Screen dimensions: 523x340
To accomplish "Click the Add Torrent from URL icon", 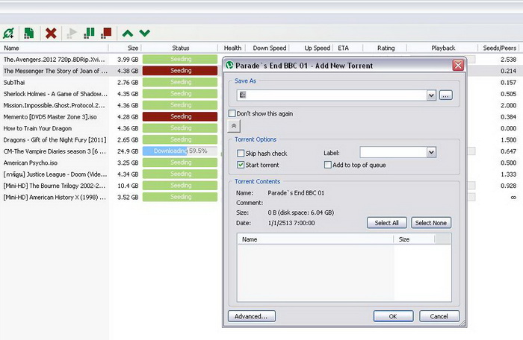I will click(9, 33).
